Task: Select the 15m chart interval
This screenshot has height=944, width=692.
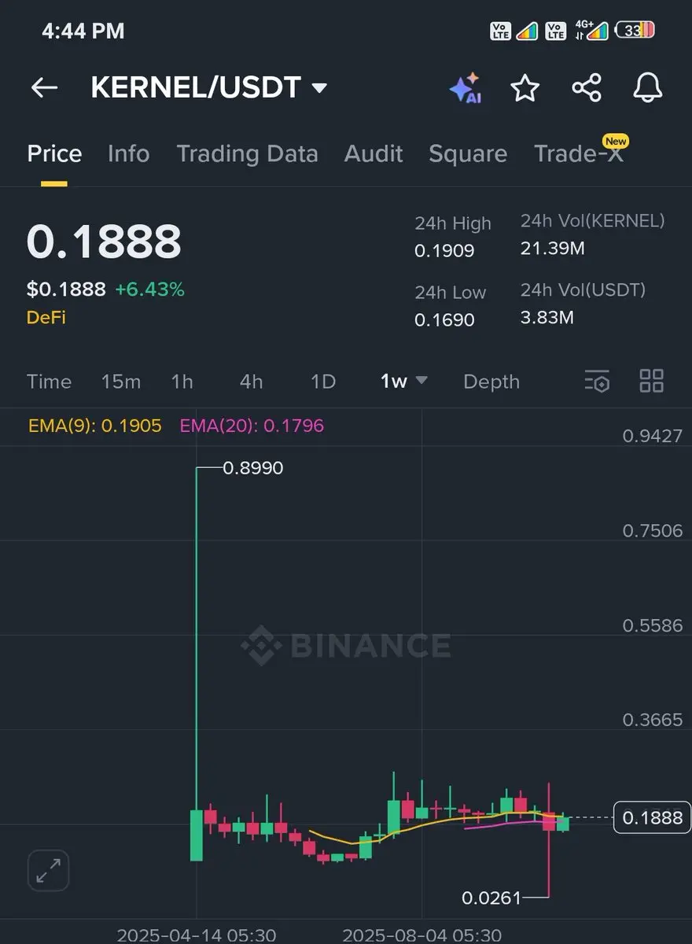Action: coord(120,382)
